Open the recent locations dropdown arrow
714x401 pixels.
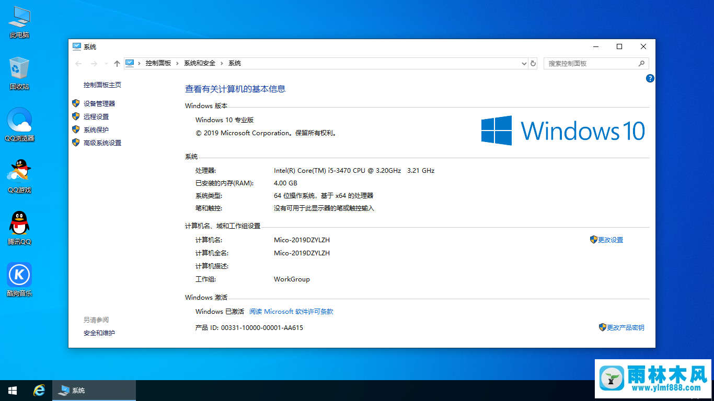[107, 63]
